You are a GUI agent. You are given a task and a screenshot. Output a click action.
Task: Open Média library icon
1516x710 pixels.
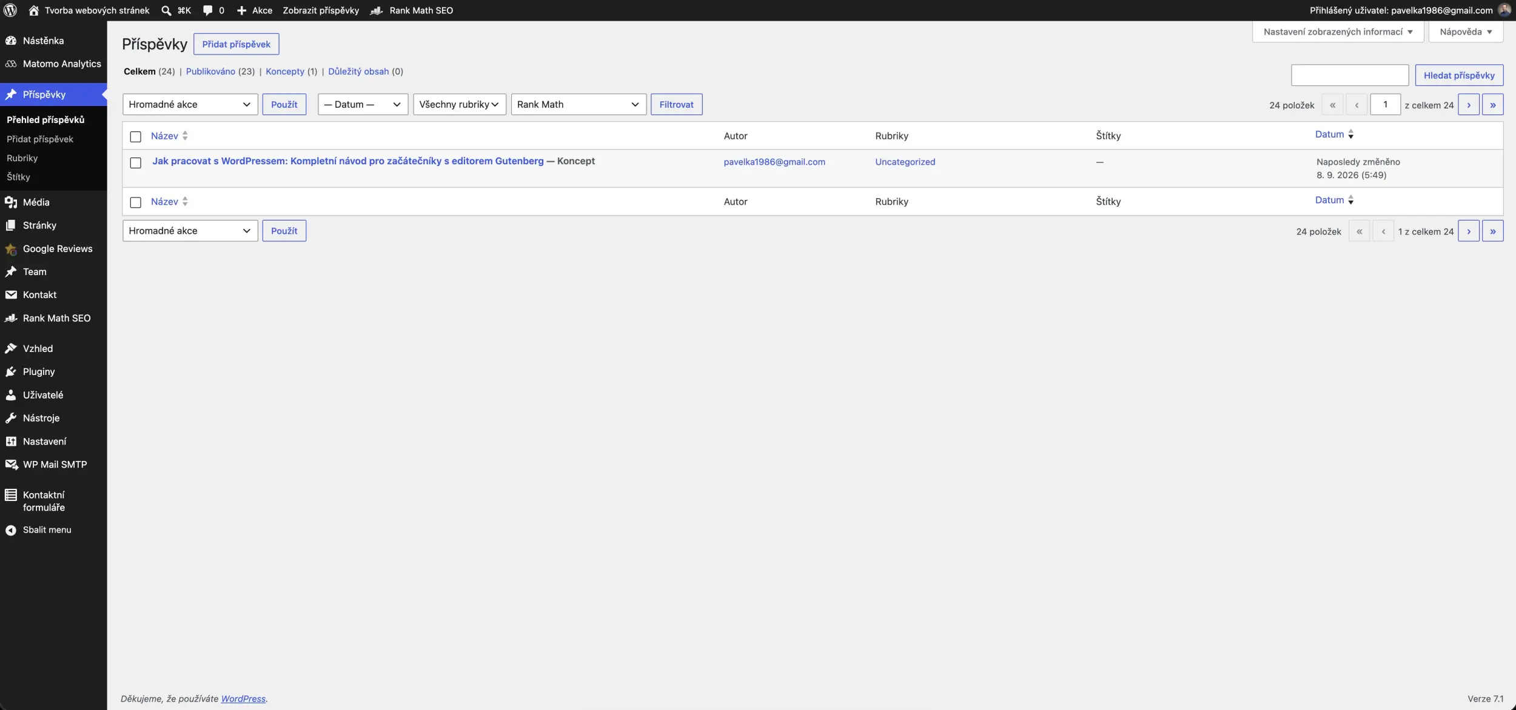pyautogui.click(x=11, y=202)
